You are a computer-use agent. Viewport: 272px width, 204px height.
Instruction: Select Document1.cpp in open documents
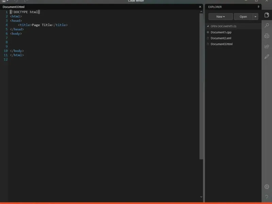[221, 32]
